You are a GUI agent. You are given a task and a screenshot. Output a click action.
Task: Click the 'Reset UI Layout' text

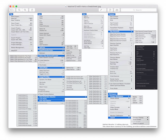pyautogui.click(x=138, y=123)
